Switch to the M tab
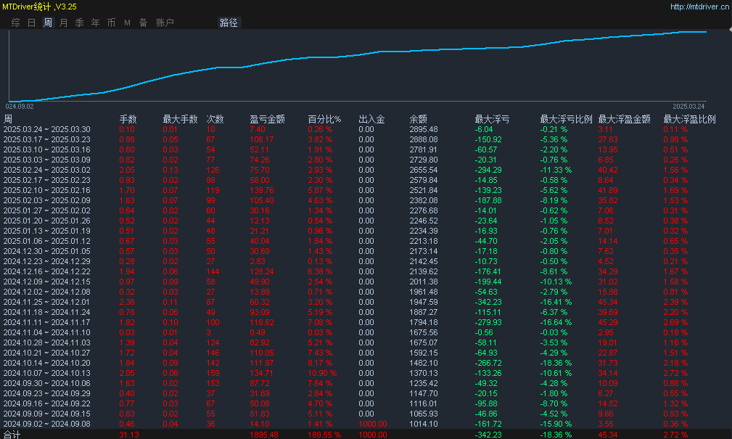The width and height of the screenshot is (732, 439). click(126, 22)
